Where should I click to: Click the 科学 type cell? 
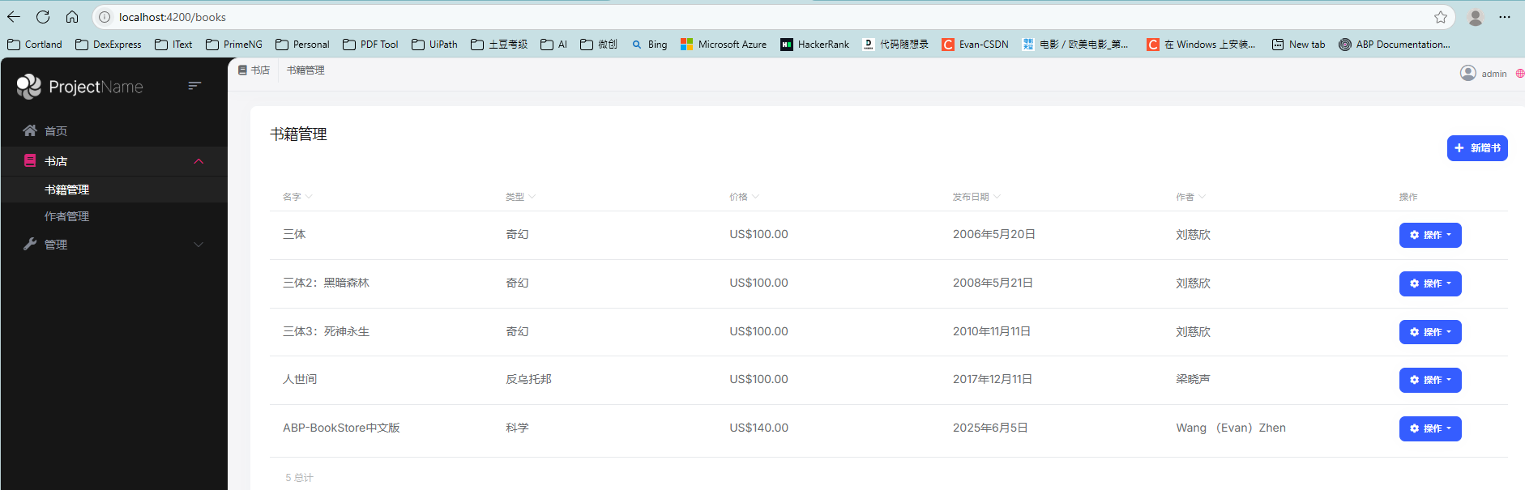tap(517, 428)
